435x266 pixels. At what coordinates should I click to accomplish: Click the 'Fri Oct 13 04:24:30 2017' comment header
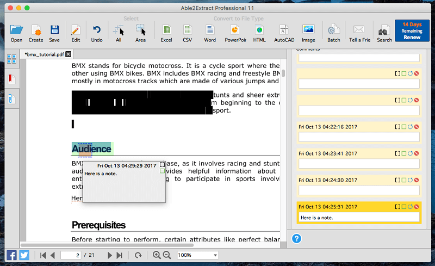tap(328, 180)
